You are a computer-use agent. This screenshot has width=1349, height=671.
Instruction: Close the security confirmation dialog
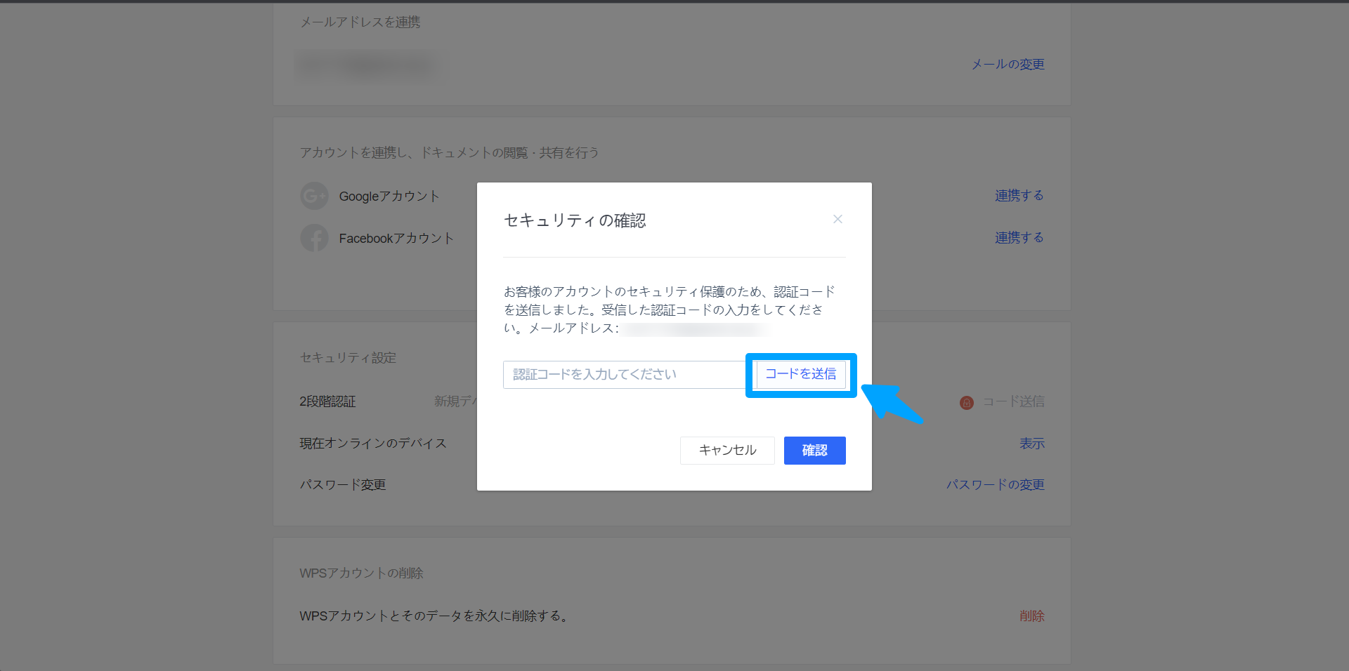pos(838,219)
